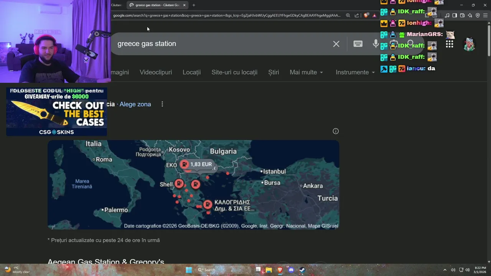The image size is (491, 276).
Task: Switch to the Locații tab
Action: 192,72
